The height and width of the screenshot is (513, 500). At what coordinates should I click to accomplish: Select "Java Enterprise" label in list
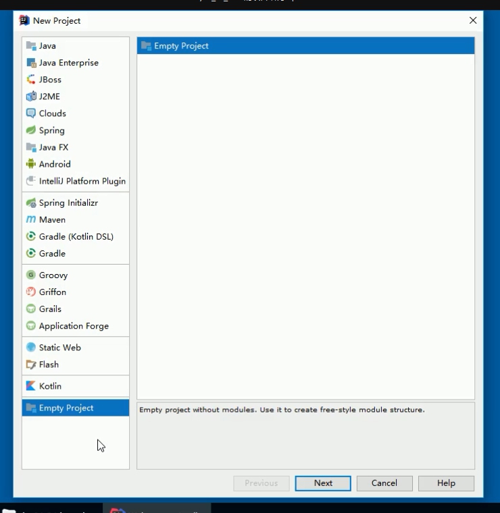pos(69,63)
